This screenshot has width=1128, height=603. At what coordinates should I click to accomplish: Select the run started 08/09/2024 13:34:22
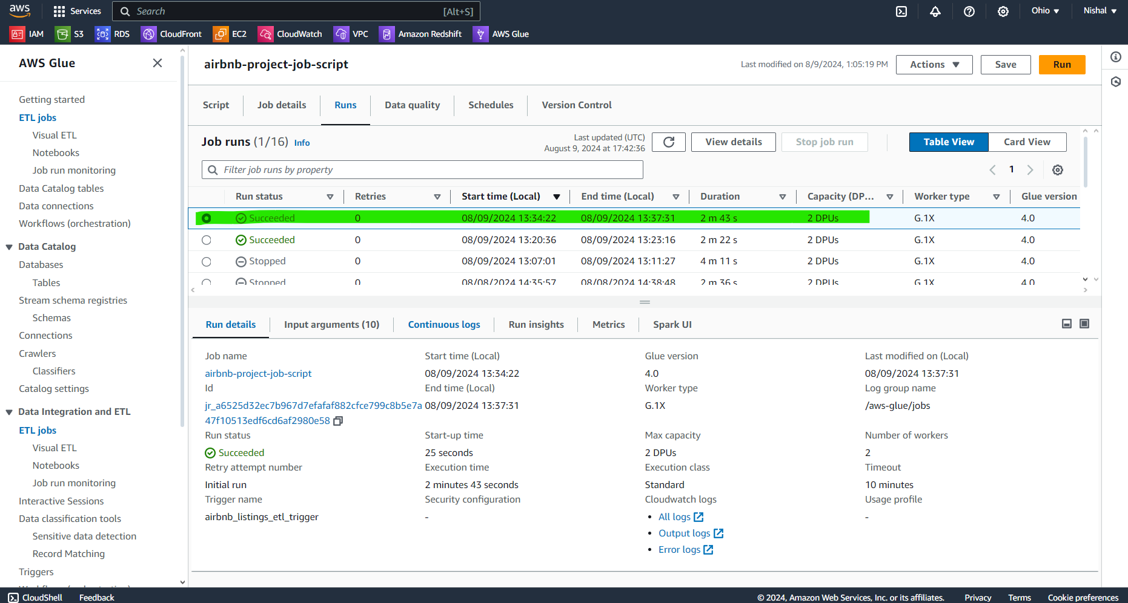pos(207,218)
